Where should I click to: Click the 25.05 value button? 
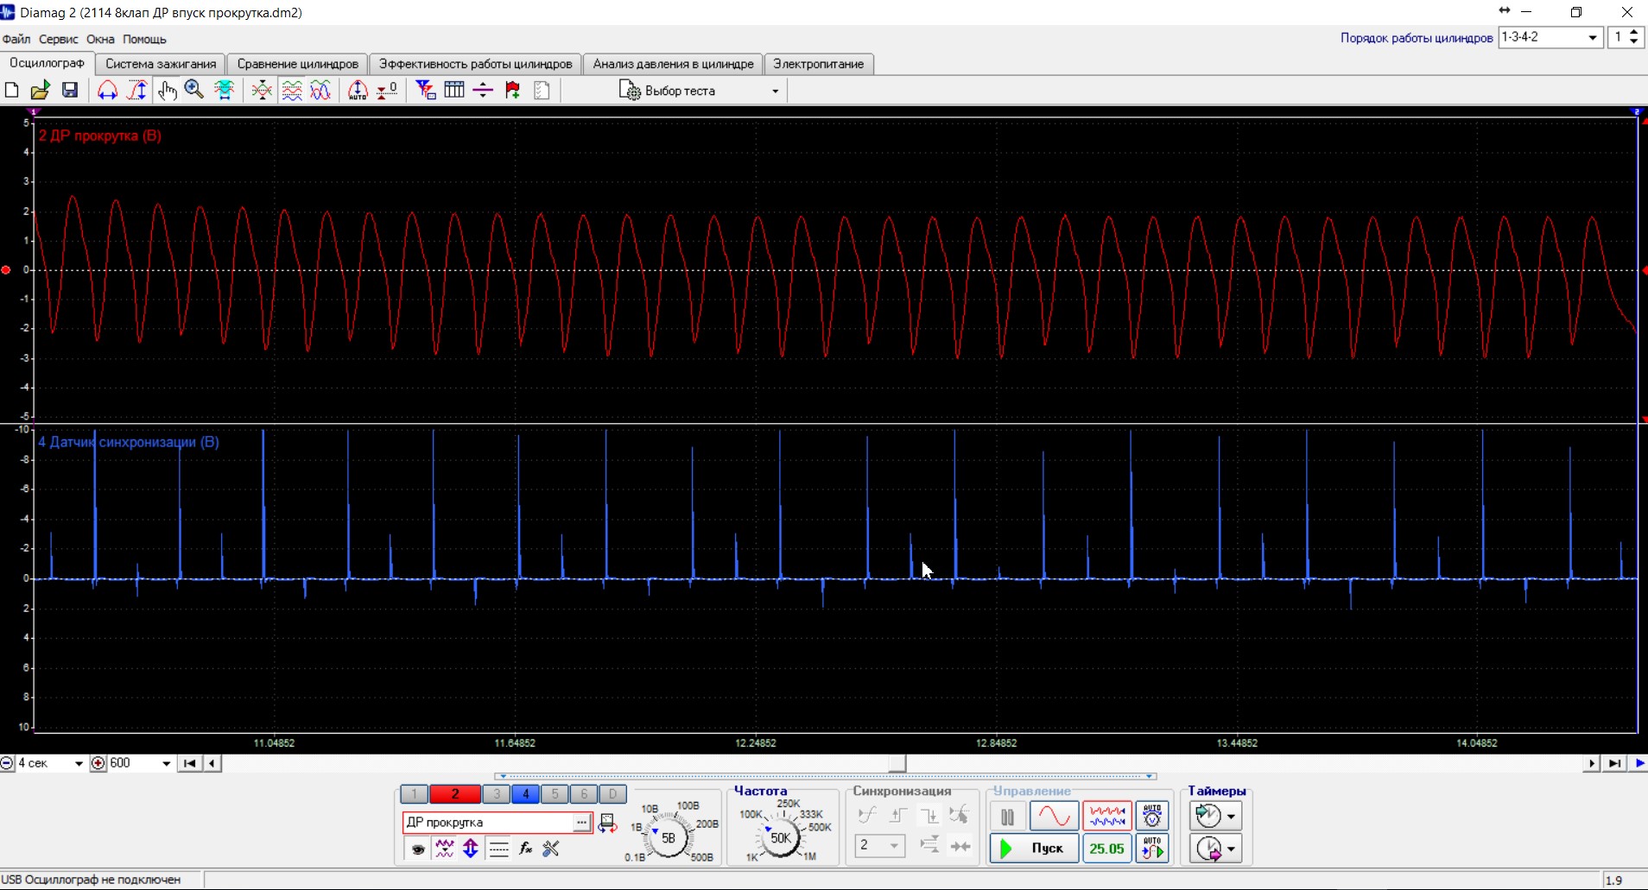tap(1107, 849)
